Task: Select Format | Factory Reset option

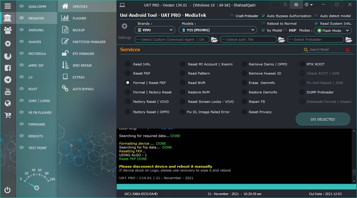Action: [x=128, y=92]
